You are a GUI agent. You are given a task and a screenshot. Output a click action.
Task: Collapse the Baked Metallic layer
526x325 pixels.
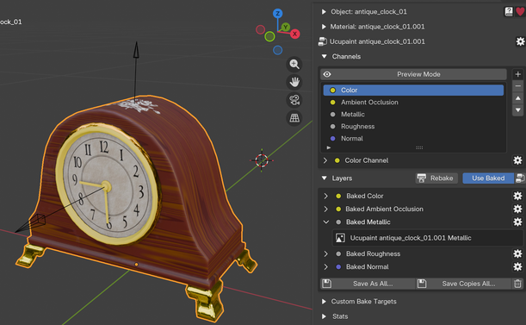[325, 222]
